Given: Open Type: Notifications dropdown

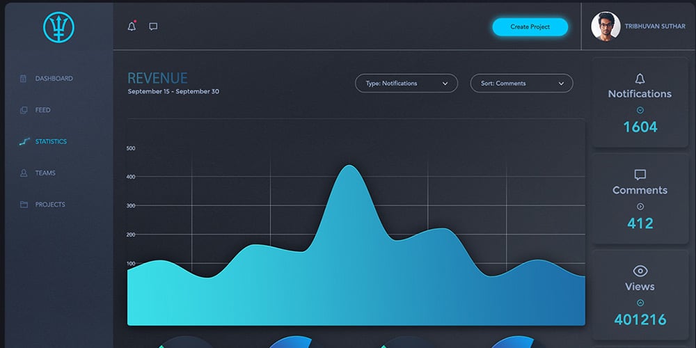Looking at the screenshot, I should point(406,83).
